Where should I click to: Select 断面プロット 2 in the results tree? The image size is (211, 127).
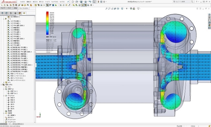(14, 93)
